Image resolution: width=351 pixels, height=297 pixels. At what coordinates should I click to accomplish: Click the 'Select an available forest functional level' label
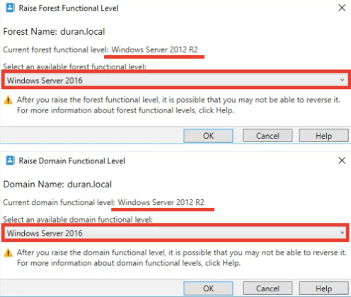(74, 66)
